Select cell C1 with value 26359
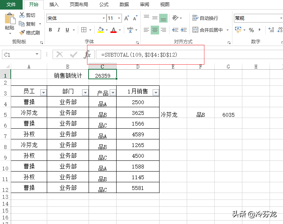Viewport: 283px width, 224px height. tap(102, 74)
